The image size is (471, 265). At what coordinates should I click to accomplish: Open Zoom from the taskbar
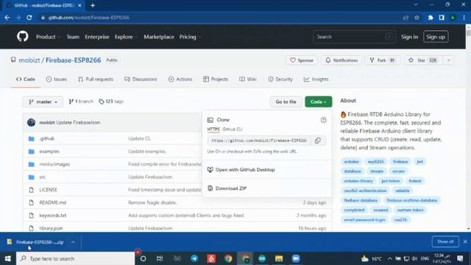296,258
